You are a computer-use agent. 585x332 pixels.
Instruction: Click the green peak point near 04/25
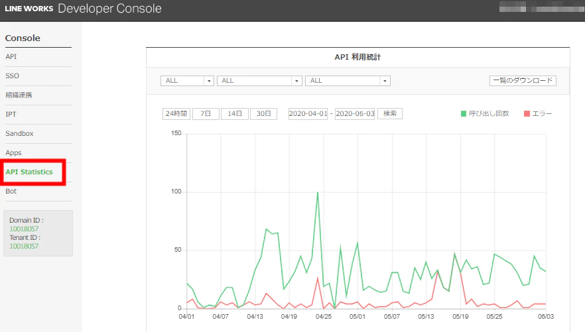pyautogui.click(x=318, y=192)
